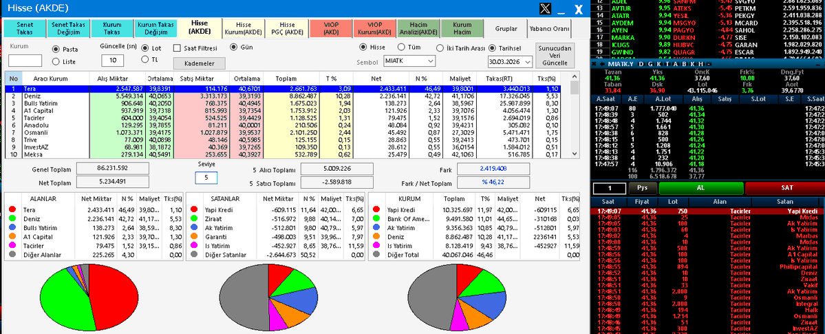Select the Tüm radio button
The height and width of the screenshot is (334, 825).
click(x=401, y=47)
